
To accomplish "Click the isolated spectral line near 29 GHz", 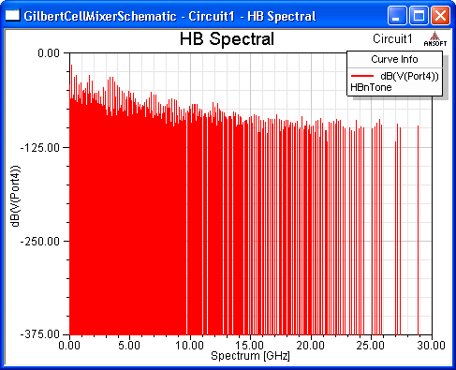I will (419, 229).
